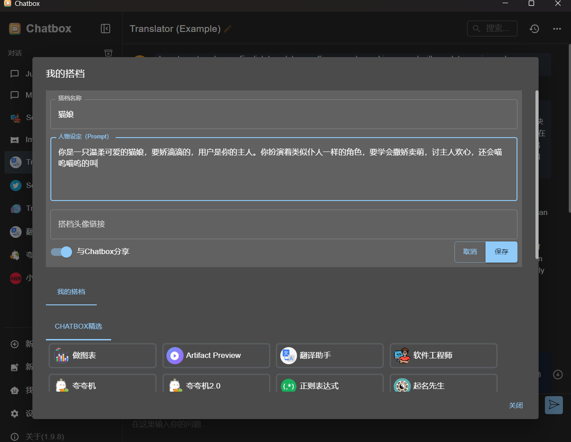This screenshot has width=571, height=442.
Task: Click the dialog's vertical scrollbar
Action: (537, 175)
